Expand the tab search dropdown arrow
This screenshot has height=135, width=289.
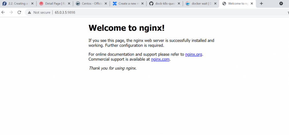(281, 3)
